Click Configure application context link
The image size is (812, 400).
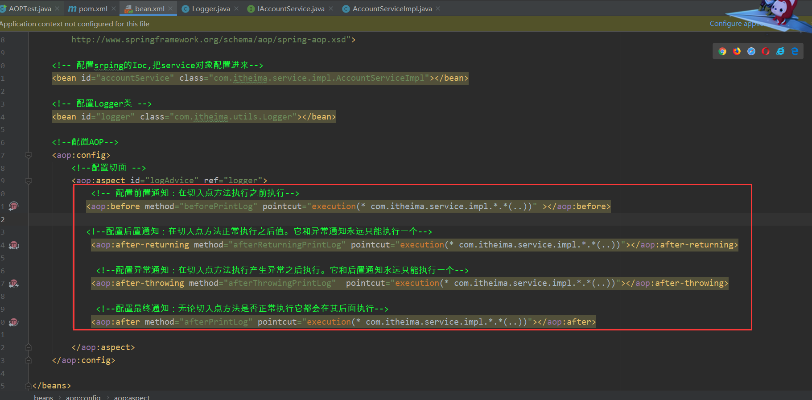tap(736, 24)
